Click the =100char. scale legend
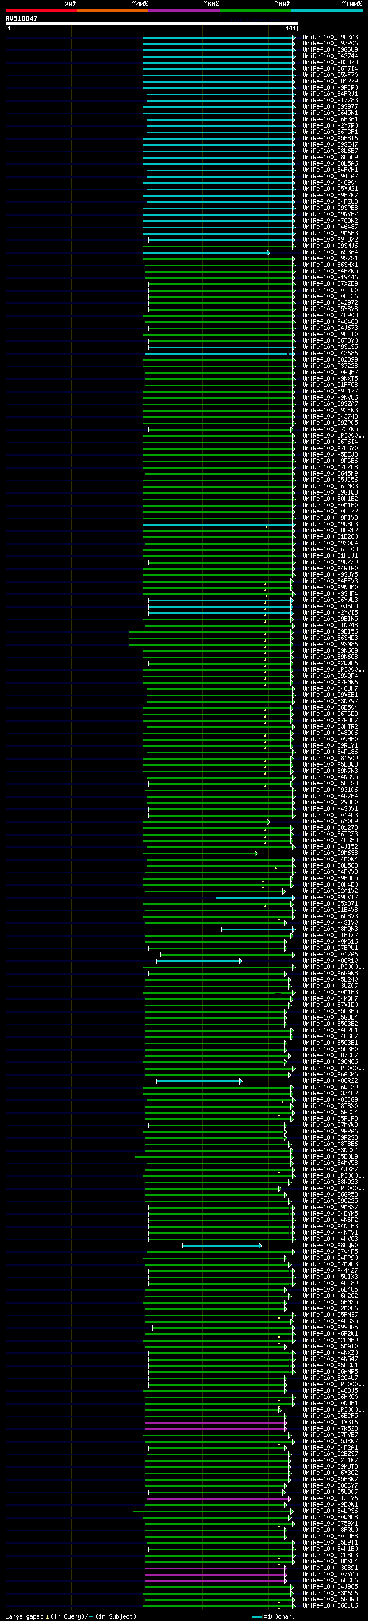 tap(274, 1616)
